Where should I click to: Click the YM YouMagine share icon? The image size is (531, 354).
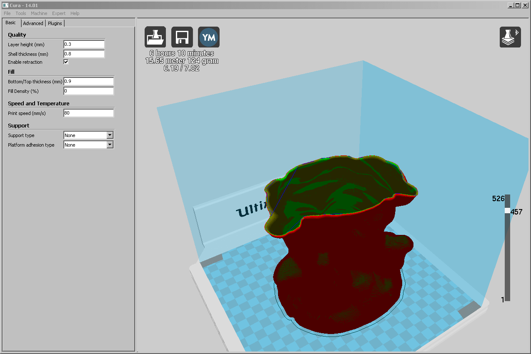pyautogui.click(x=209, y=37)
